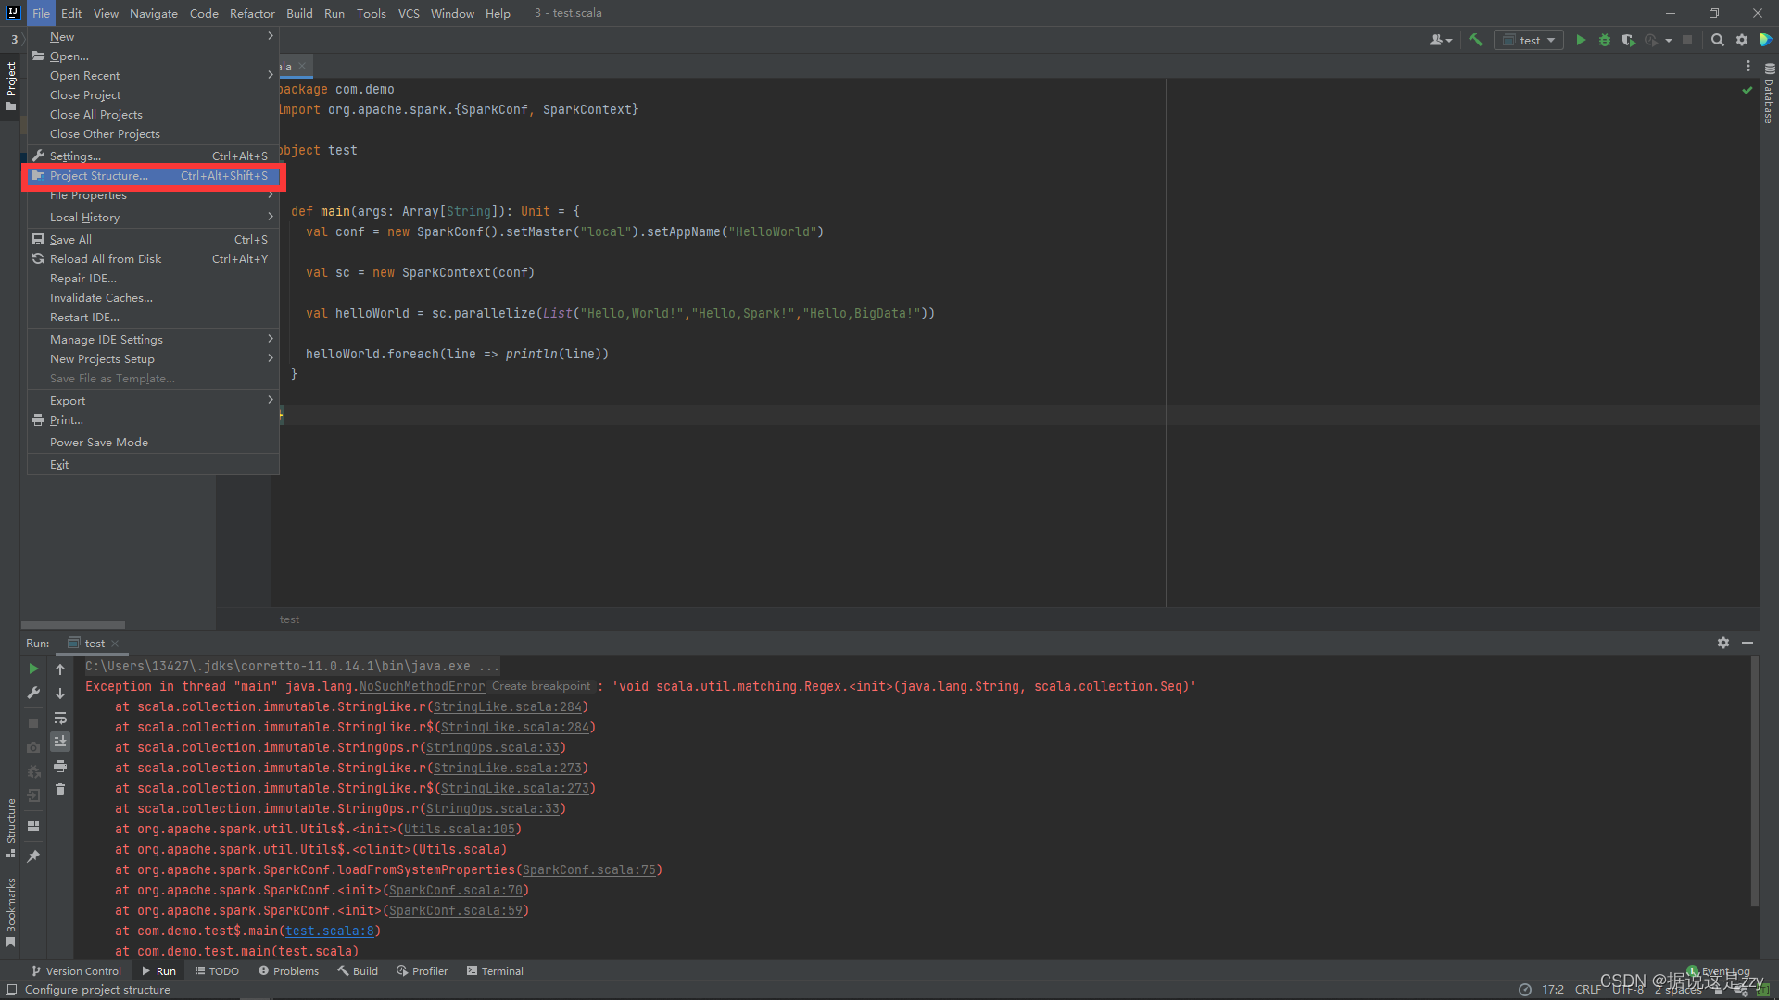Click the Run console vertical scrollbar
Viewport: 1779px width, 1000px height.
(1754, 782)
